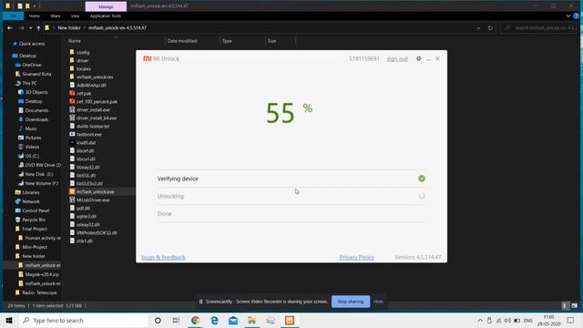Open recent locations dropdown arrow
Image resolution: width=583 pixels, height=328 pixels.
click(x=30, y=28)
